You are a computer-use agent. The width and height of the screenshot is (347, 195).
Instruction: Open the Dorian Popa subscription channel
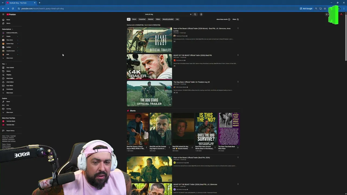[x=10, y=44]
